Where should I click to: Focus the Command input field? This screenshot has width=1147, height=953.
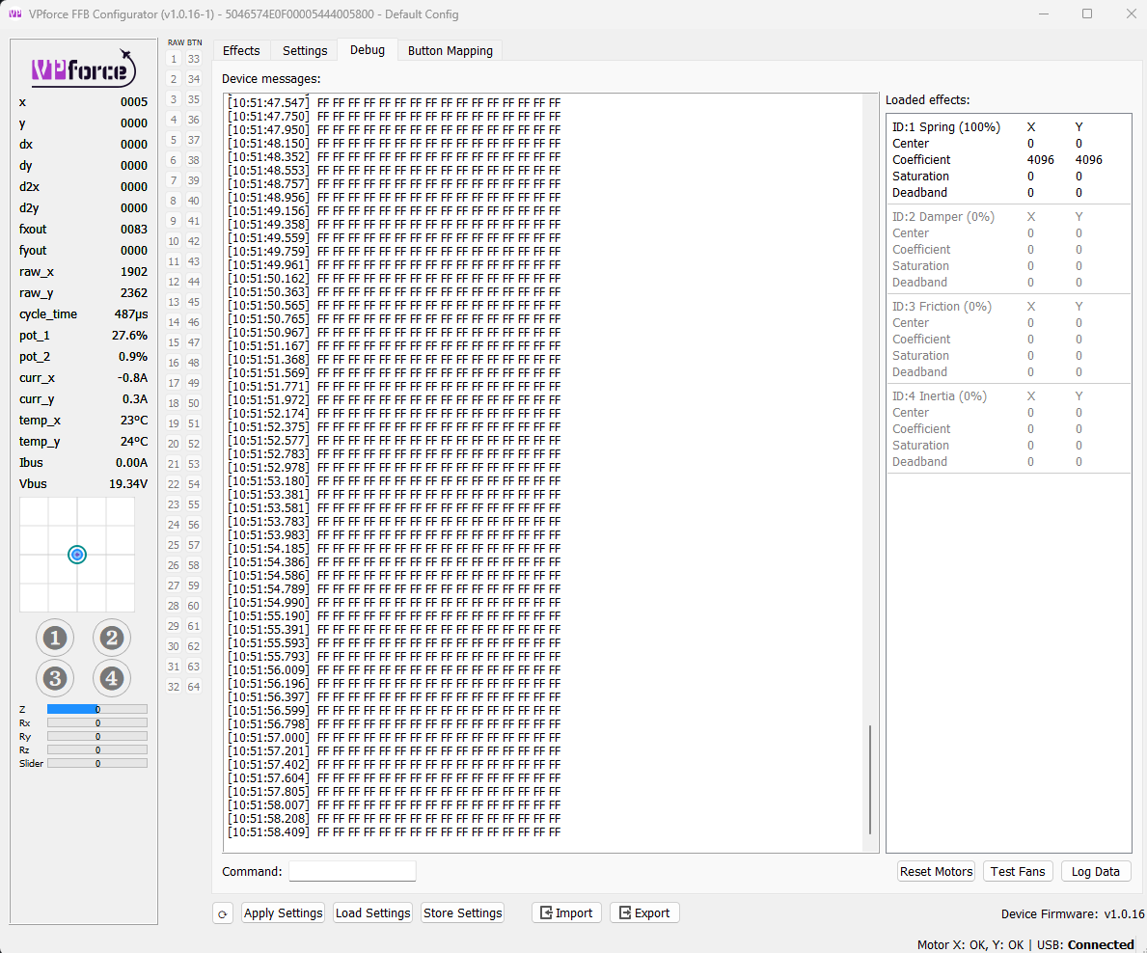(x=352, y=871)
